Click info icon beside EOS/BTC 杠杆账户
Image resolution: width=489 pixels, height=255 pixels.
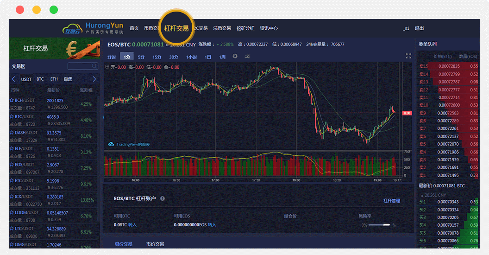click(x=163, y=198)
